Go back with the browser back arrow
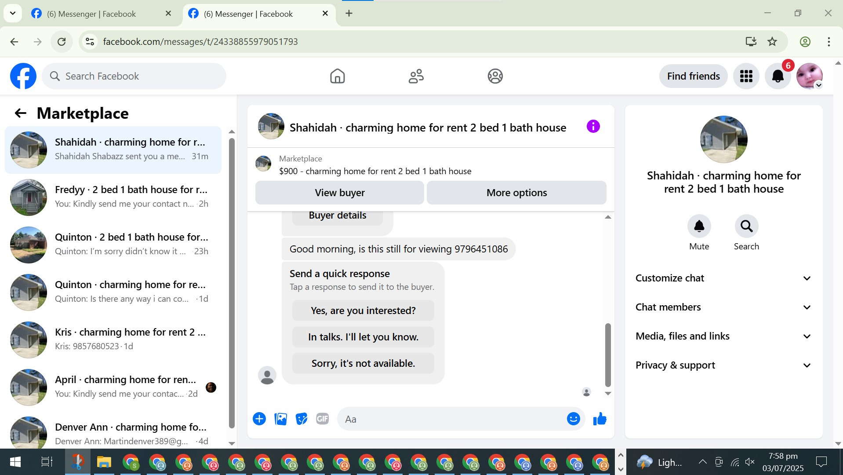Screen dimensions: 843x475 coord(14,42)
